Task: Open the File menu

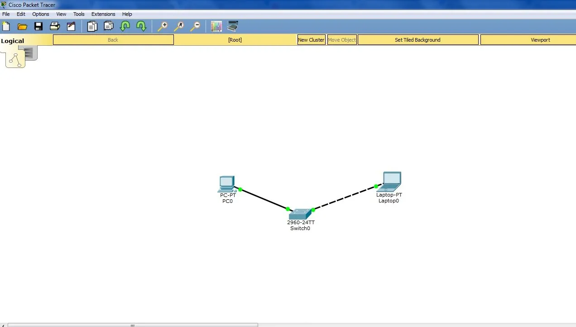Action: pos(6,14)
